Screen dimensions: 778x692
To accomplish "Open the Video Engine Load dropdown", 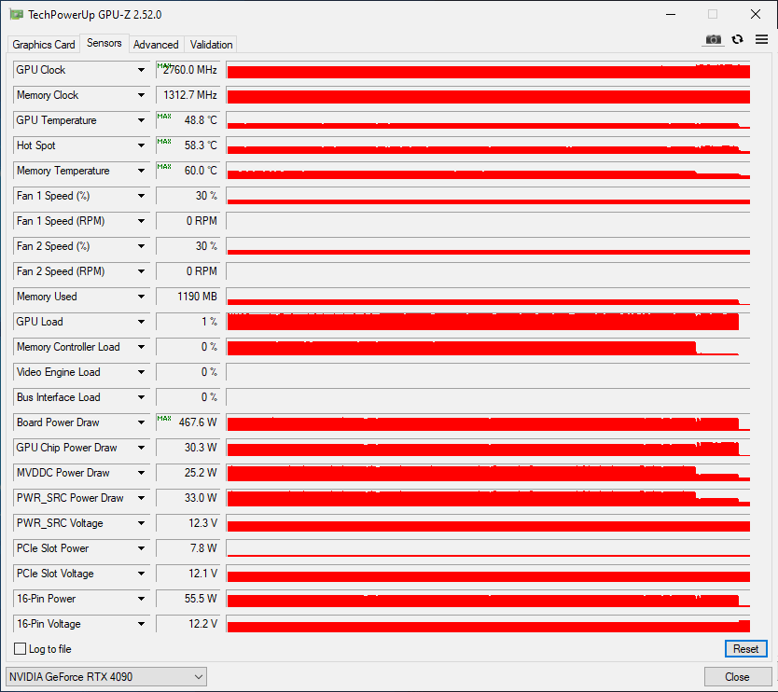I will tap(142, 372).
